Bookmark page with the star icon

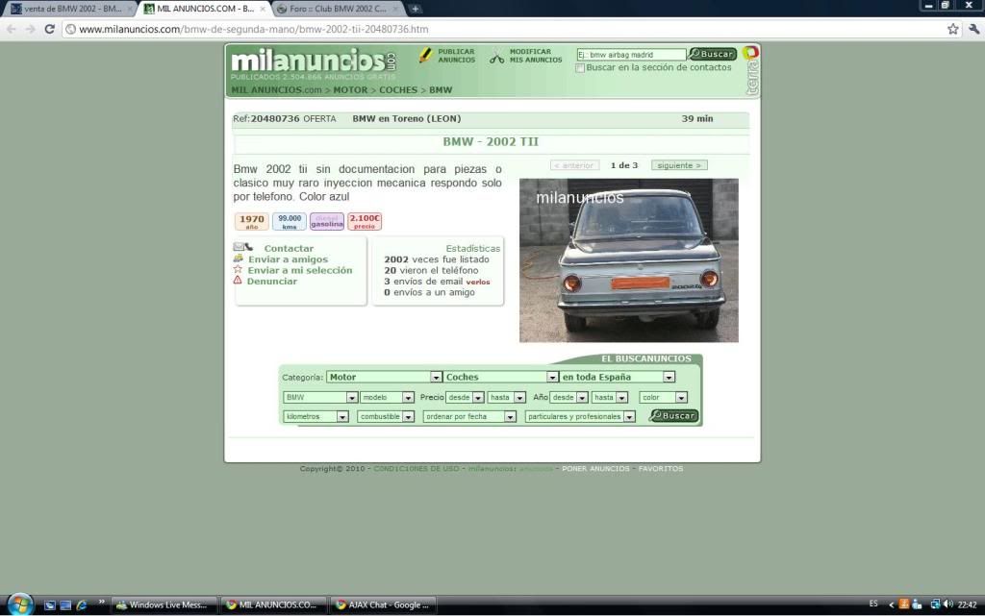[x=952, y=29]
